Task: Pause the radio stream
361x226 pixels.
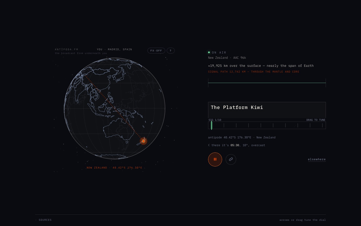Action: (x=215, y=159)
